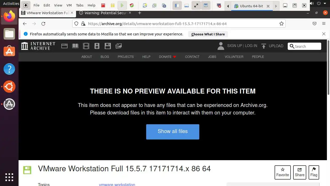The height and width of the screenshot is (186, 330).
Task: Click the green power on play icon
Action: click(x=122, y=5)
